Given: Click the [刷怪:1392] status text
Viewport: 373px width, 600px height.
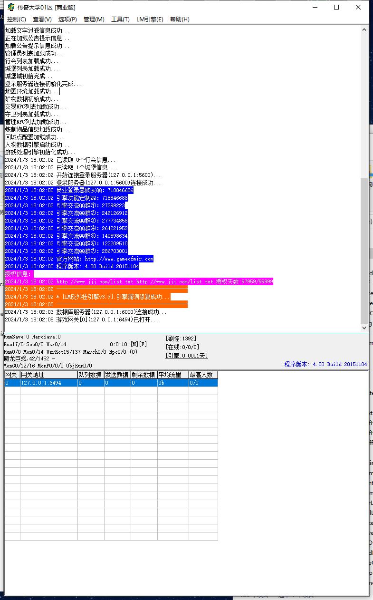Looking at the screenshot, I should point(181,339).
